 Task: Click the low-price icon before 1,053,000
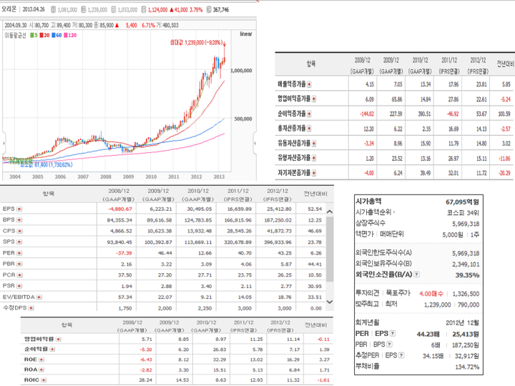click(113, 10)
